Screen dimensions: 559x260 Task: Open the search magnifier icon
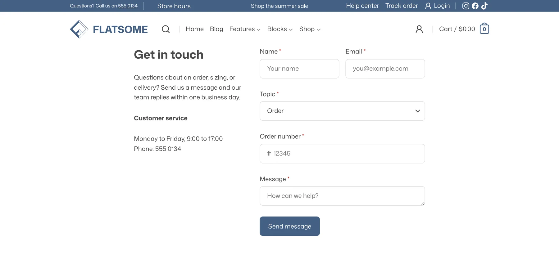(166, 29)
